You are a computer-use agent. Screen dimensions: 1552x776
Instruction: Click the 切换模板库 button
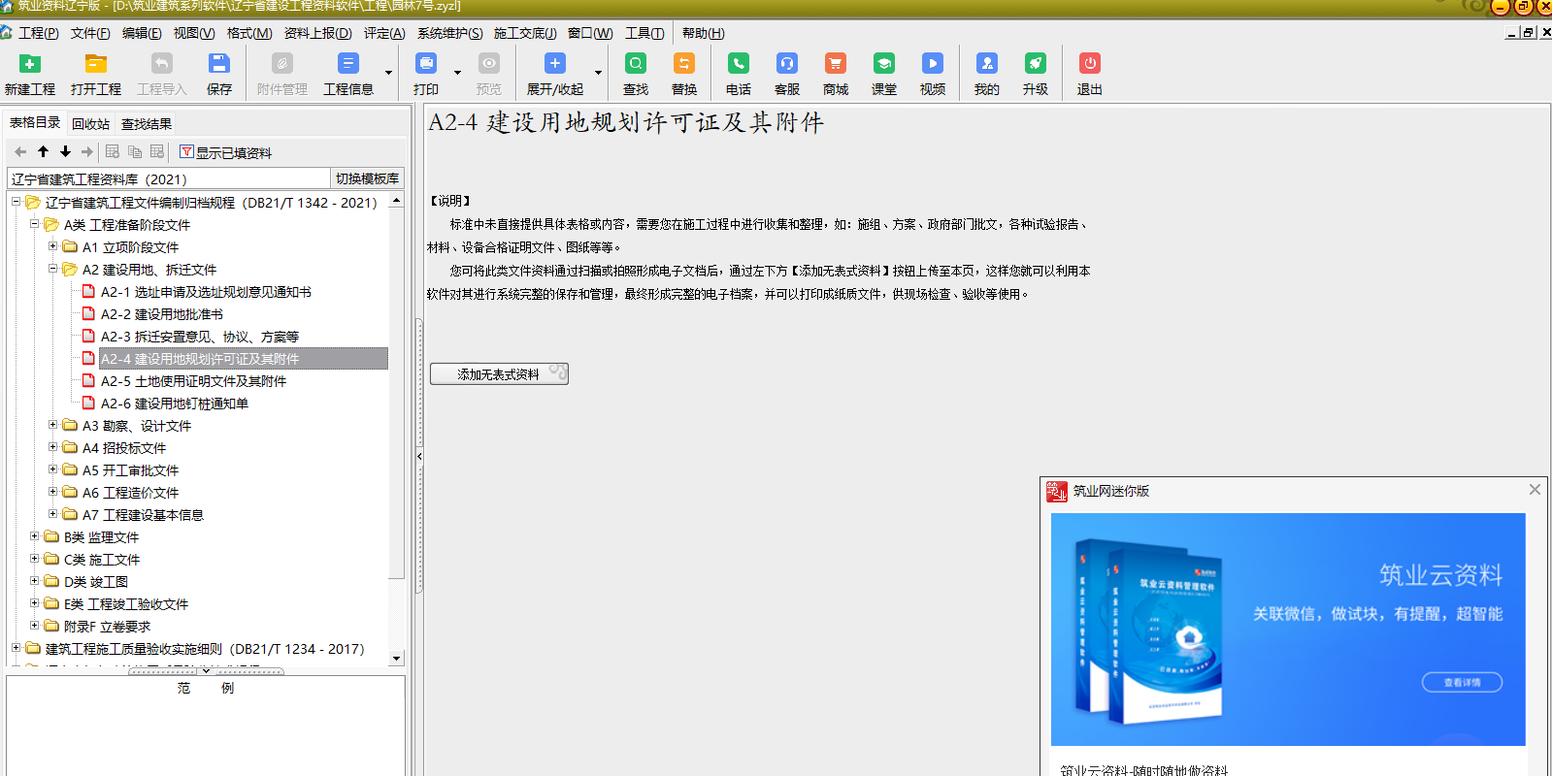pyautogui.click(x=367, y=178)
